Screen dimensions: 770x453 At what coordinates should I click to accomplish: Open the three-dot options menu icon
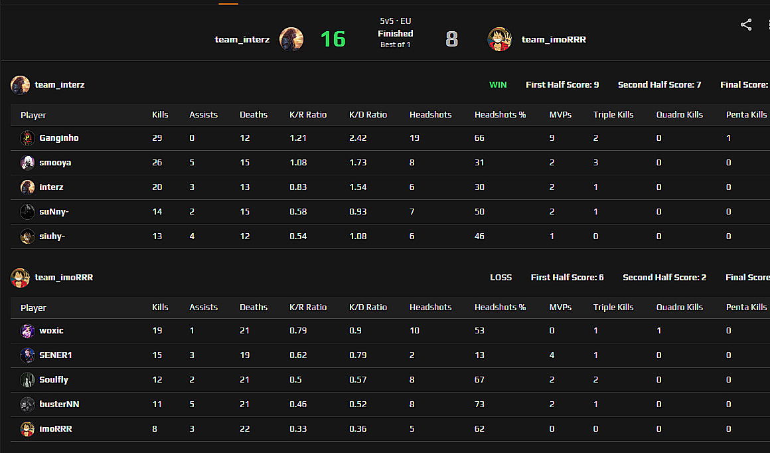(x=768, y=24)
